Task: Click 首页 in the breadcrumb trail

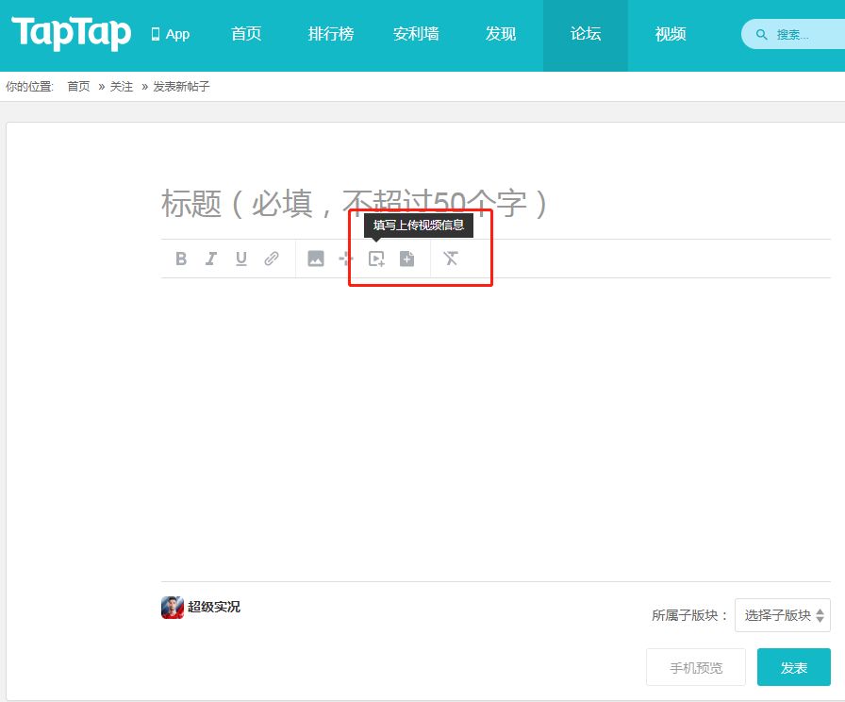Action: (x=78, y=86)
